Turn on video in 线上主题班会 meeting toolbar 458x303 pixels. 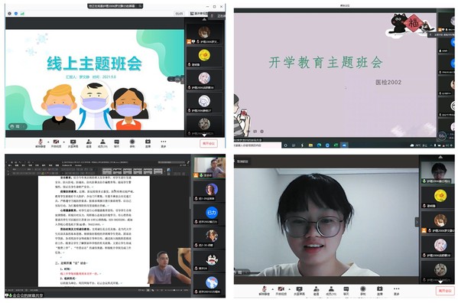[x=56, y=143]
